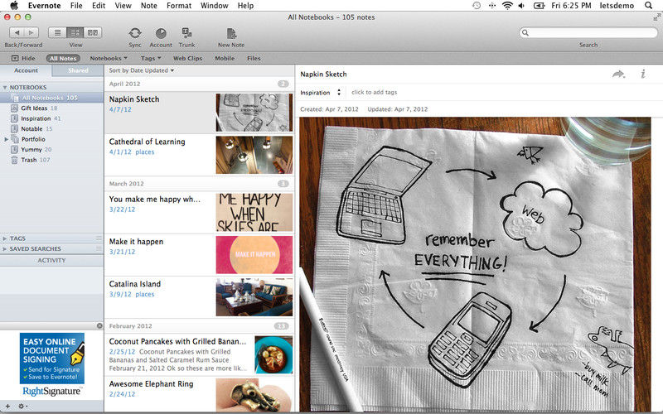Image resolution: width=663 pixels, height=414 pixels.
Task: Open the Trunk icon
Action: pyautogui.click(x=186, y=33)
